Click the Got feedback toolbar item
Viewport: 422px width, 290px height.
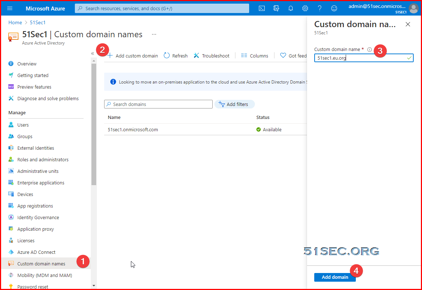[x=293, y=56]
